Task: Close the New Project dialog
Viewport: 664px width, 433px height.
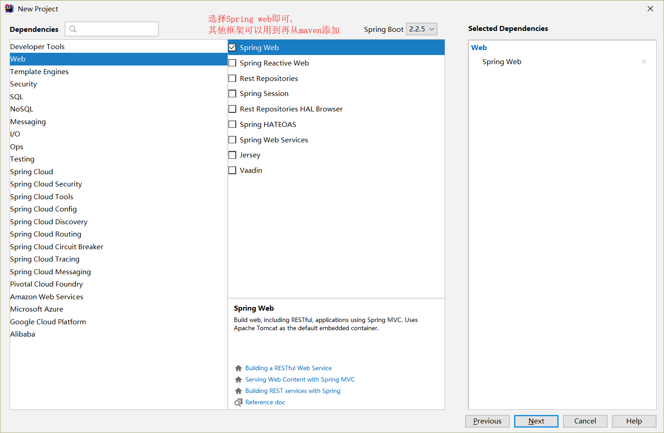Action: pyautogui.click(x=650, y=9)
